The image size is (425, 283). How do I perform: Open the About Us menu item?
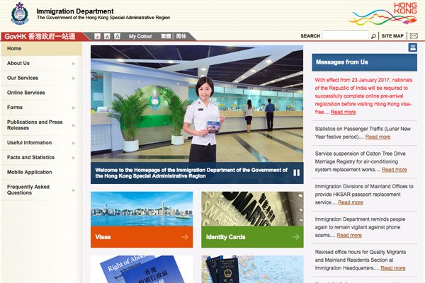click(42, 64)
